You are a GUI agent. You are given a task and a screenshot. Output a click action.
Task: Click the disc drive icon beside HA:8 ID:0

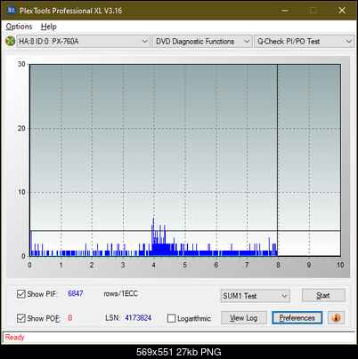point(10,41)
